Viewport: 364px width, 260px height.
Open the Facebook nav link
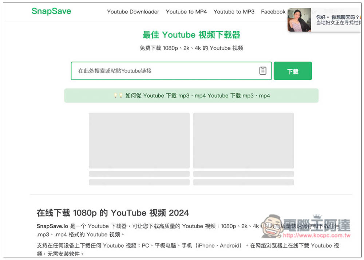coord(273,12)
